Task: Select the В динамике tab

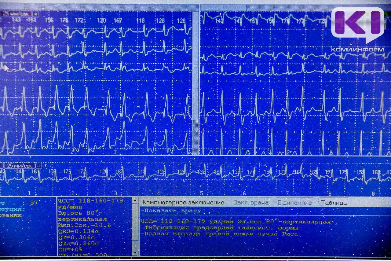Action: pyautogui.click(x=294, y=203)
